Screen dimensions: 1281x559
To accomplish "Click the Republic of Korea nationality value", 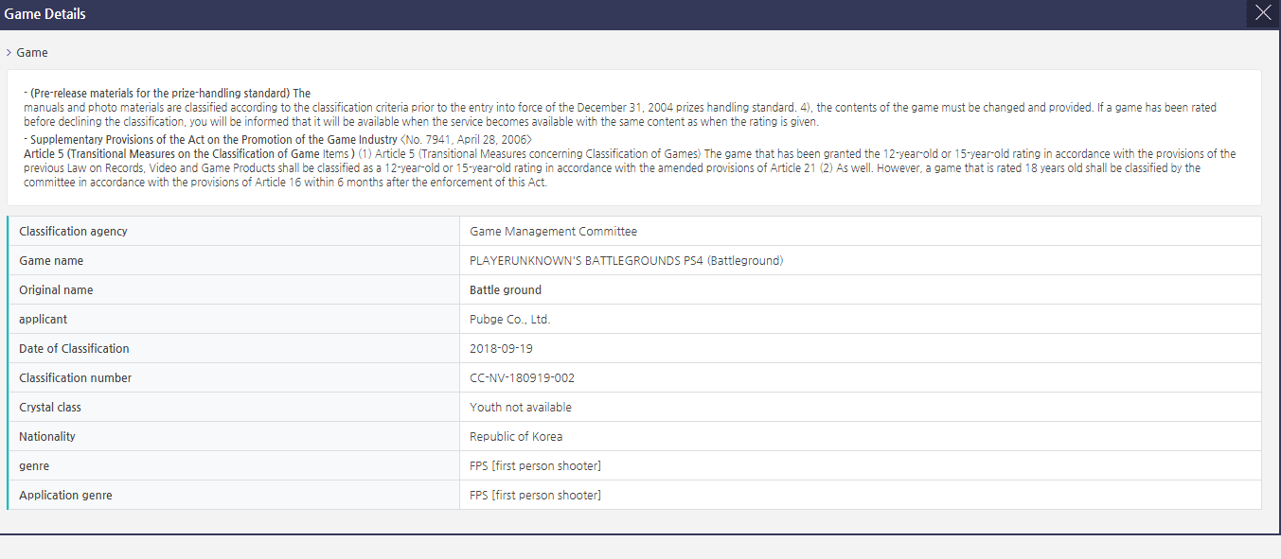I will (516, 437).
